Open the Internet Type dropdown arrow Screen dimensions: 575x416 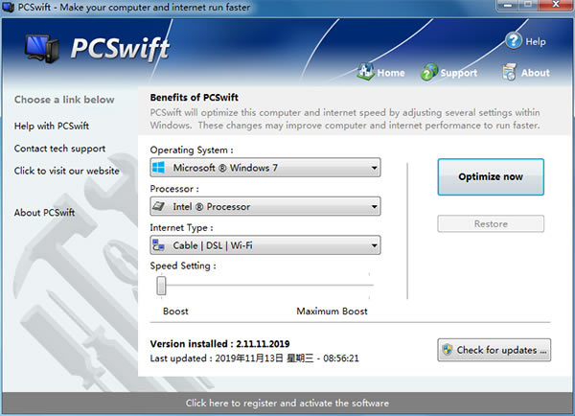pos(374,245)
